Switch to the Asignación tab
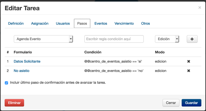Screen dimensions: 206x111 40,23
